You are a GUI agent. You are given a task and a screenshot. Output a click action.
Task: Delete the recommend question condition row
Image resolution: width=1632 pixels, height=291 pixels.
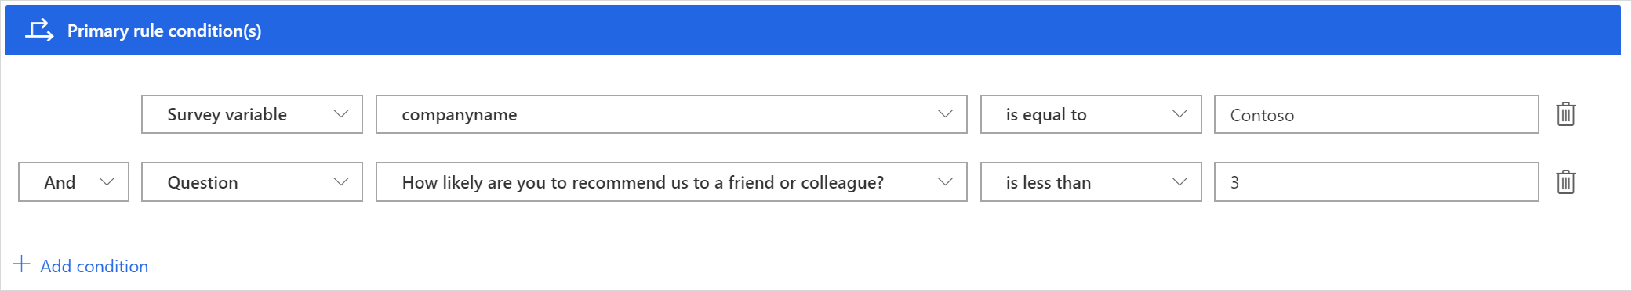(1565, 182)
